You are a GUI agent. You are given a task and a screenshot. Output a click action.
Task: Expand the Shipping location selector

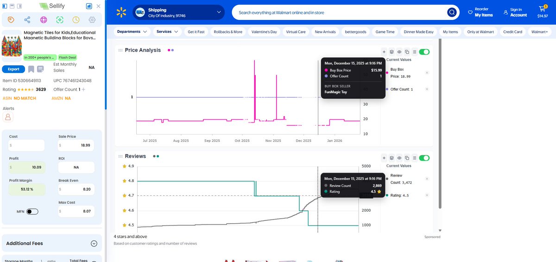[x=179, y=12]
